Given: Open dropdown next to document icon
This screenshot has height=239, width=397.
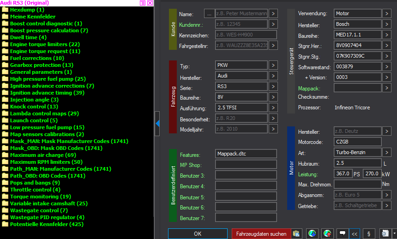Looking at the screenshot, I should [x=394, y=233].
